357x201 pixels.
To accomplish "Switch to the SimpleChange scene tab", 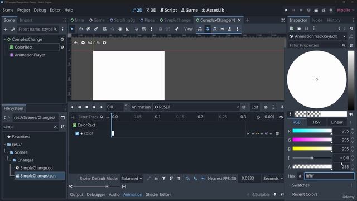I will click(175, 20).
